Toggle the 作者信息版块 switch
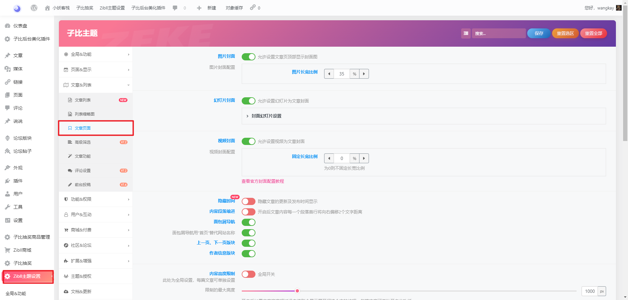 [x=249, y=254]
